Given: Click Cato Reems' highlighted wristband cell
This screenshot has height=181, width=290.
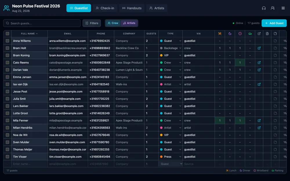Looking at the screenshot, I should (x=240, y=63).
